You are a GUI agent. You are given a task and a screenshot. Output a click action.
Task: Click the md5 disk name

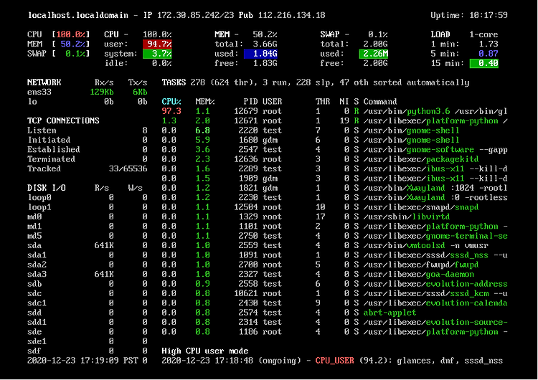click(34, 236)
